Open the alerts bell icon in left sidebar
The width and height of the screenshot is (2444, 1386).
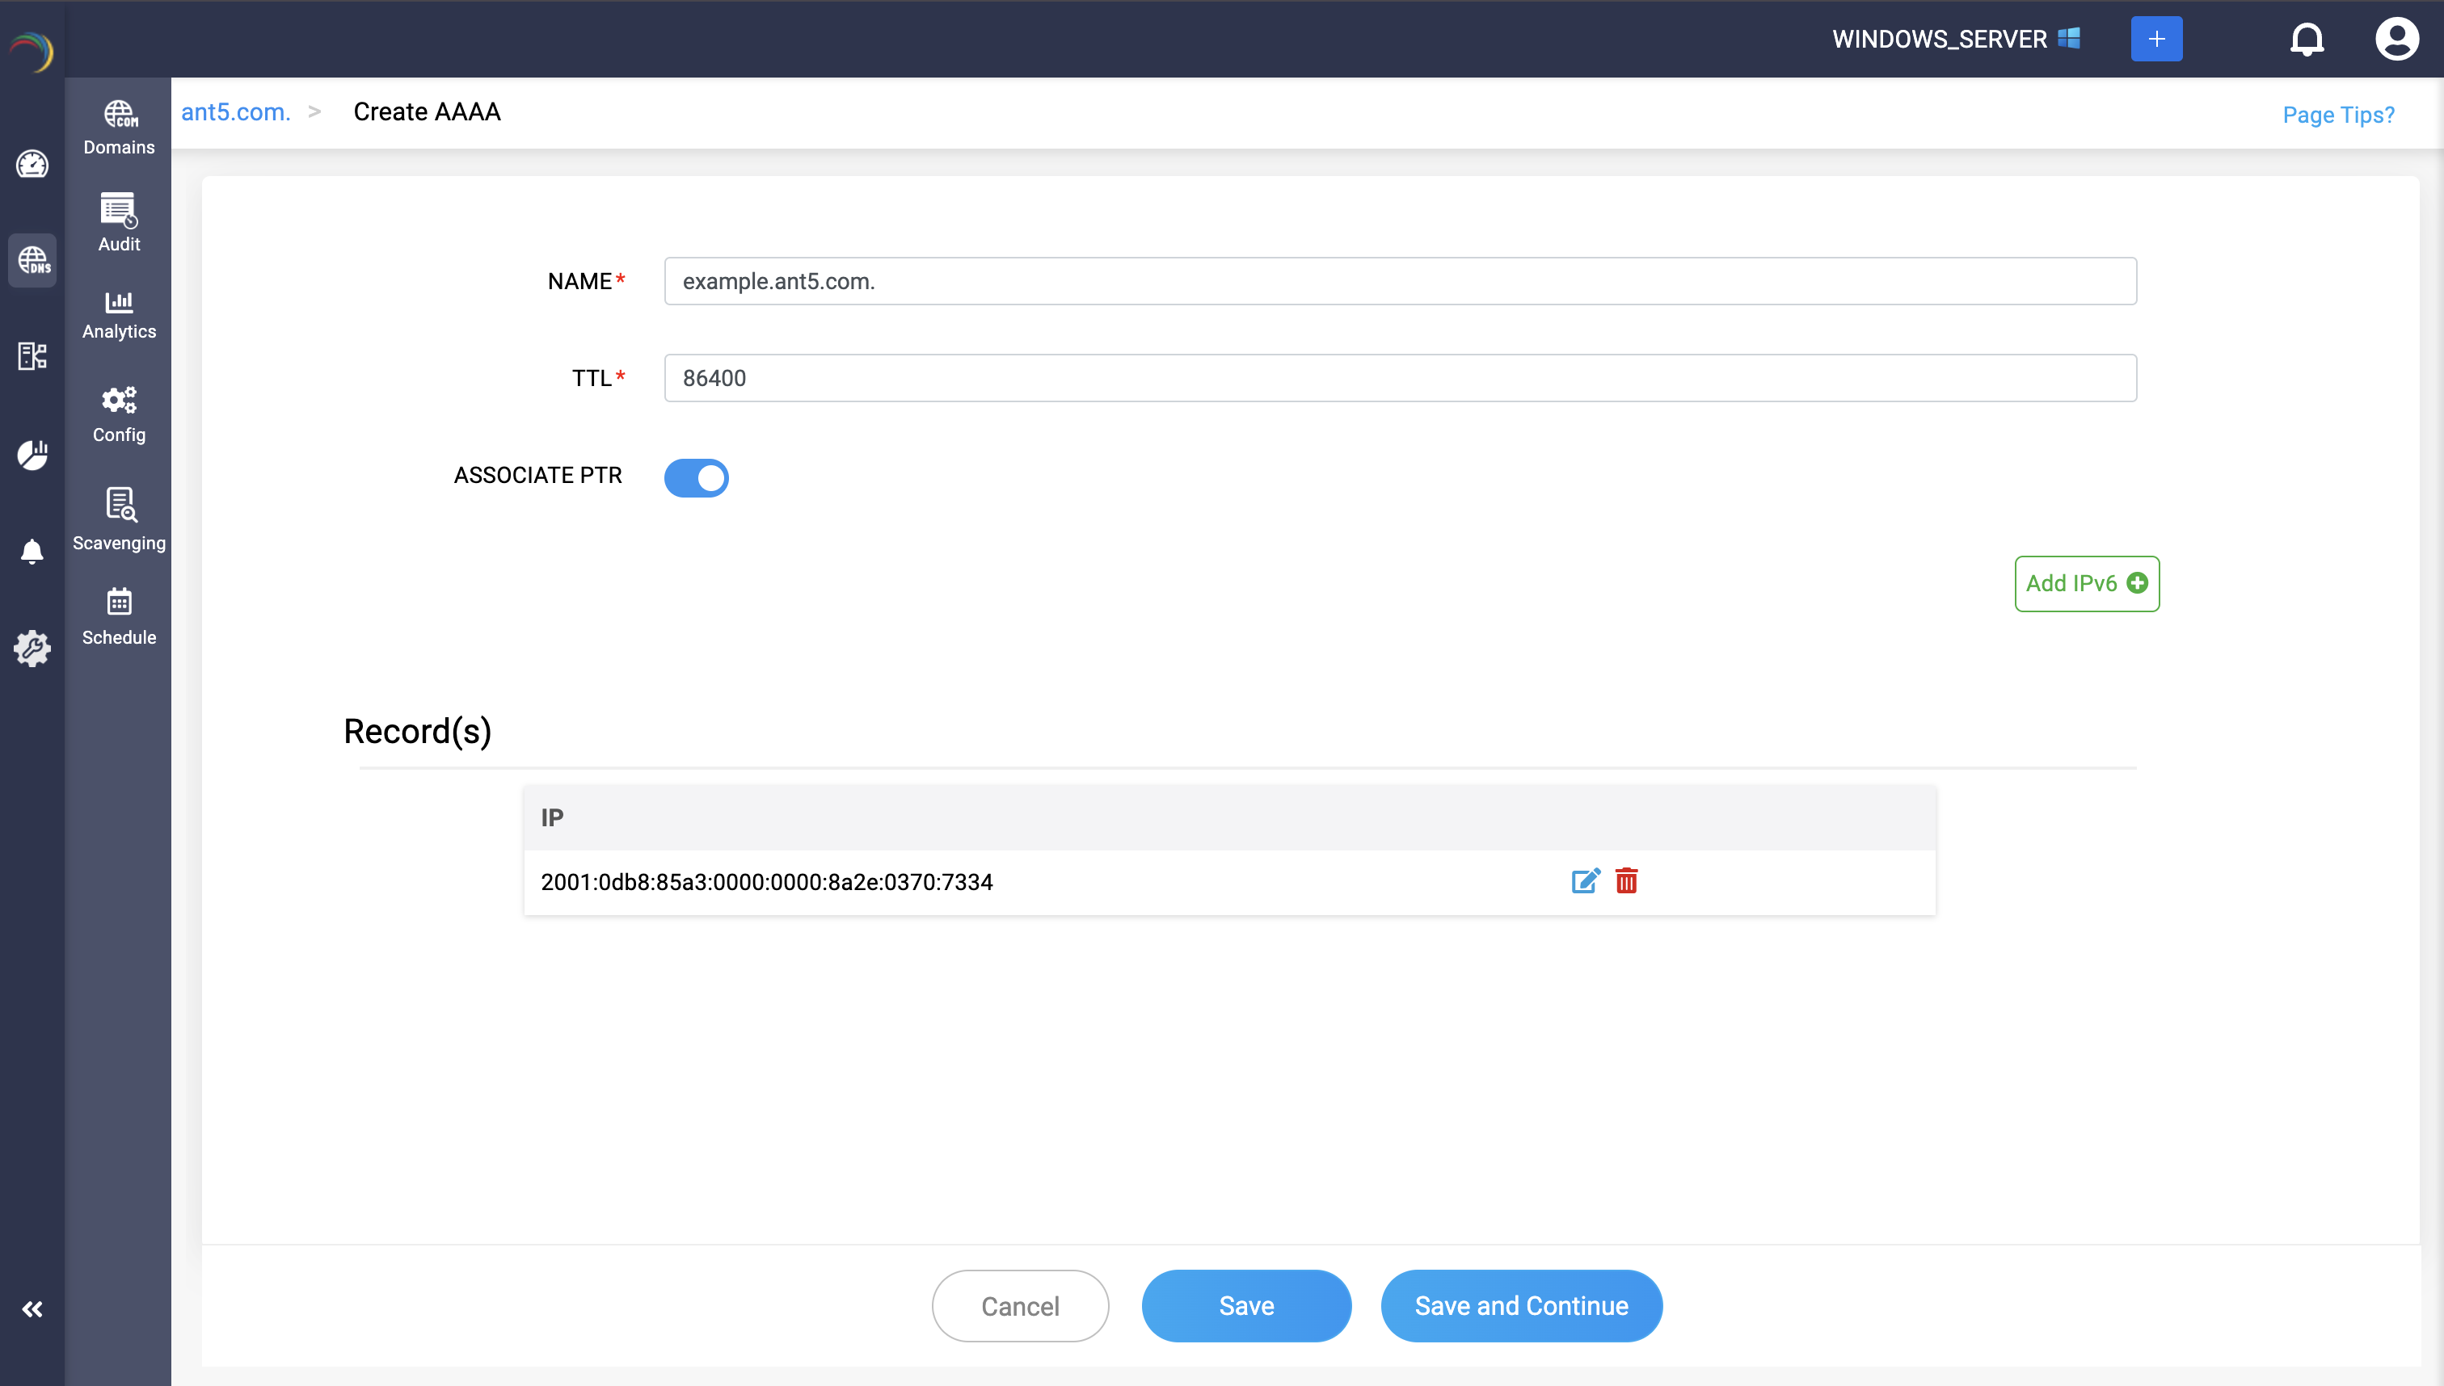pyautogui.click(x=32, y=551)
